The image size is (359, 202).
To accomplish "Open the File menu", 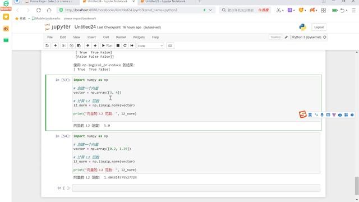I will pyautogui.click(x=50, y=37).
